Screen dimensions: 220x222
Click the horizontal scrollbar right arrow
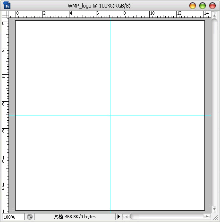tap(207, 216)
